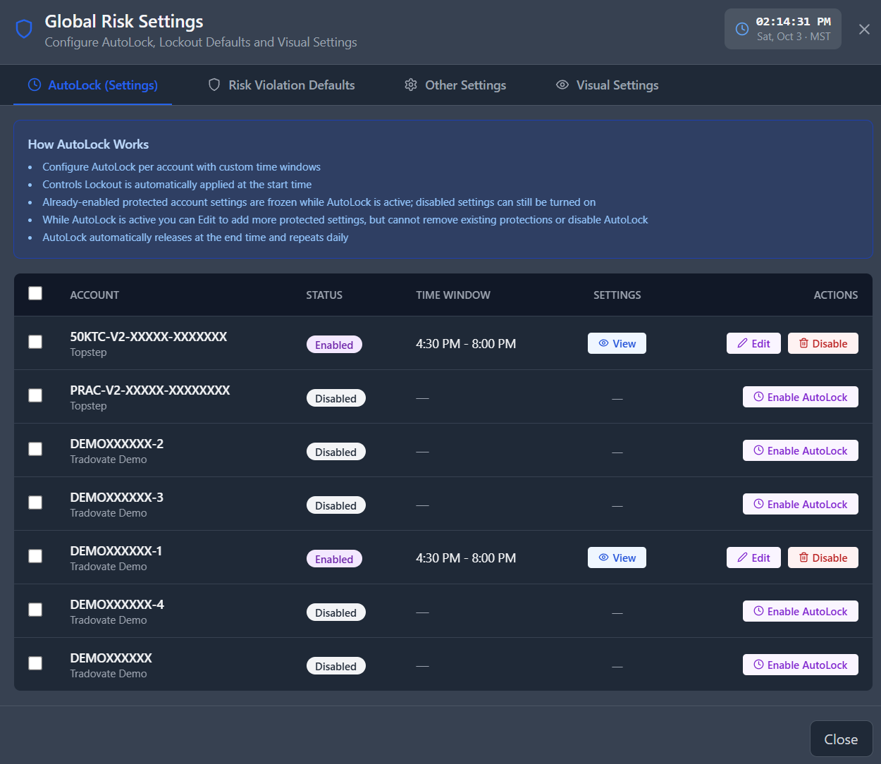Check the box for 50KTC-V2-XXXXX-XXXXXXX
The width and height of the screenshot is (881, 764).
[x=35, y=342]
